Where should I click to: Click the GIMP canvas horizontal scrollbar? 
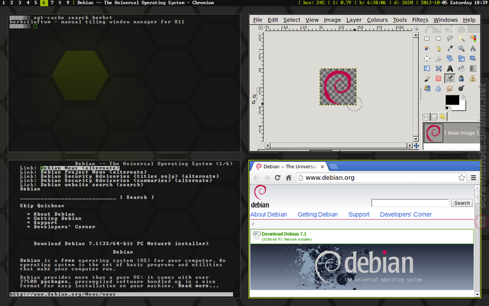tap(339, 146)
